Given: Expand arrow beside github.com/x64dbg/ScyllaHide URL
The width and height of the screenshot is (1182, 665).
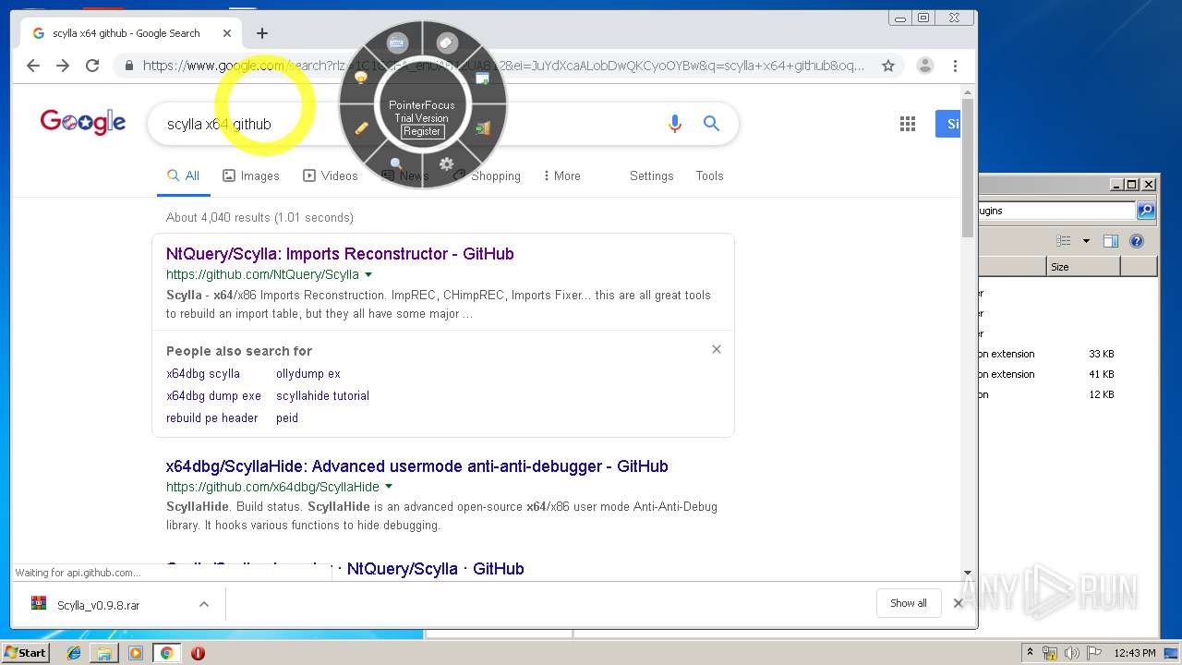Looking at the screenshot, I should click(x=389, y=487).
